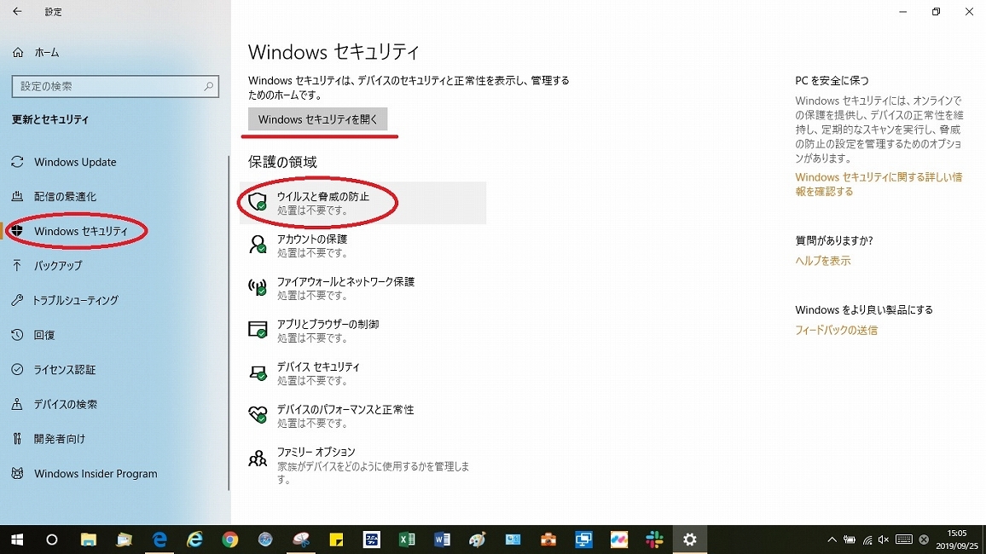Click the Windows Insider Program cat icon

click(17, 473)
